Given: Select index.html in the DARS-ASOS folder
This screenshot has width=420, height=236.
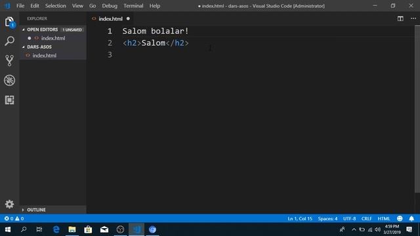Looking at the screenshot, I should point(52,55).
